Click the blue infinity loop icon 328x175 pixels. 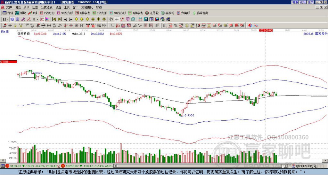[x=256, y=26]
